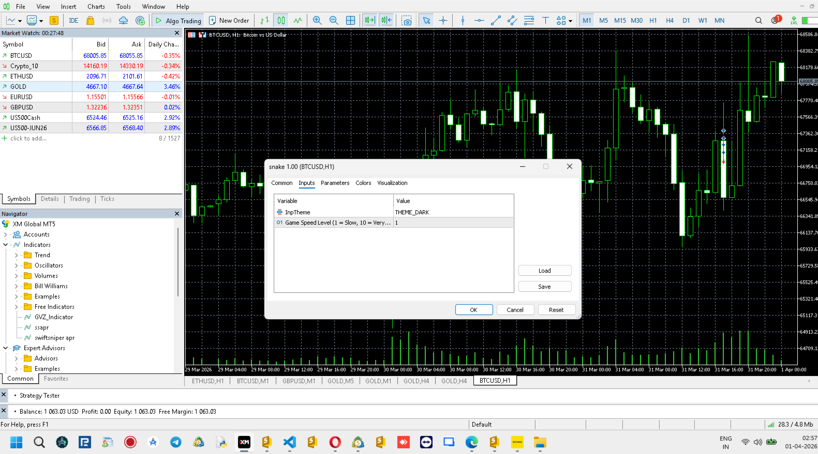Open the market shopping bag icon
The width and height of the screenshot is (818, 454).
click(90, 21)
